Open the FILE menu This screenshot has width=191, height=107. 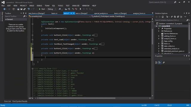(3, 6)
